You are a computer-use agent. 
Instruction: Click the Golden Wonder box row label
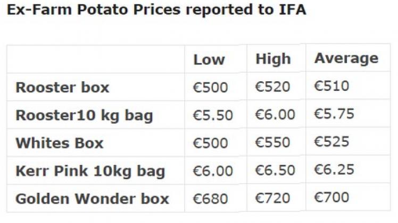(x=92, y=199)
